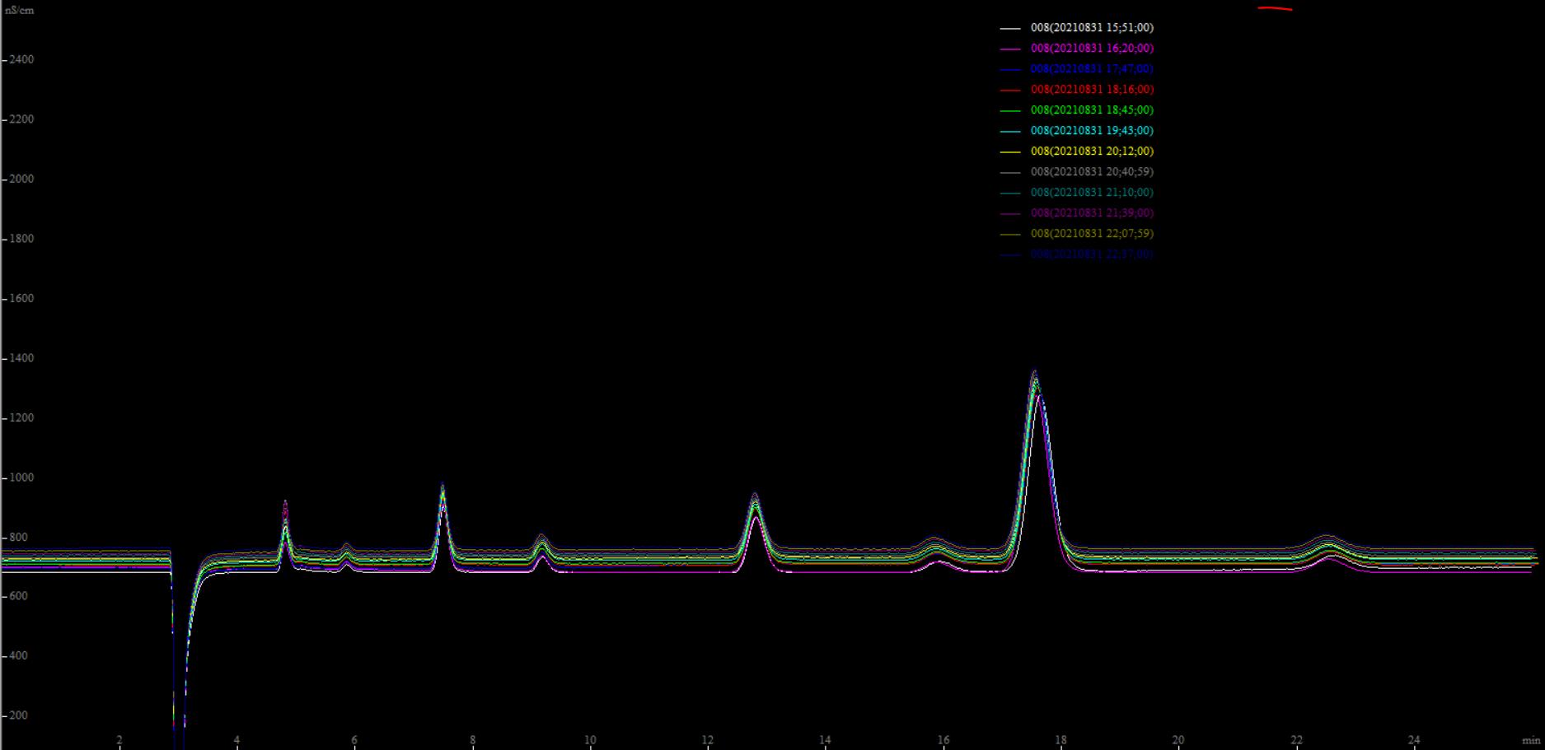Click the yellow 20;12;00 legend label
Viewport: 1545px width, 750px height.
(x=1091, y=151)
